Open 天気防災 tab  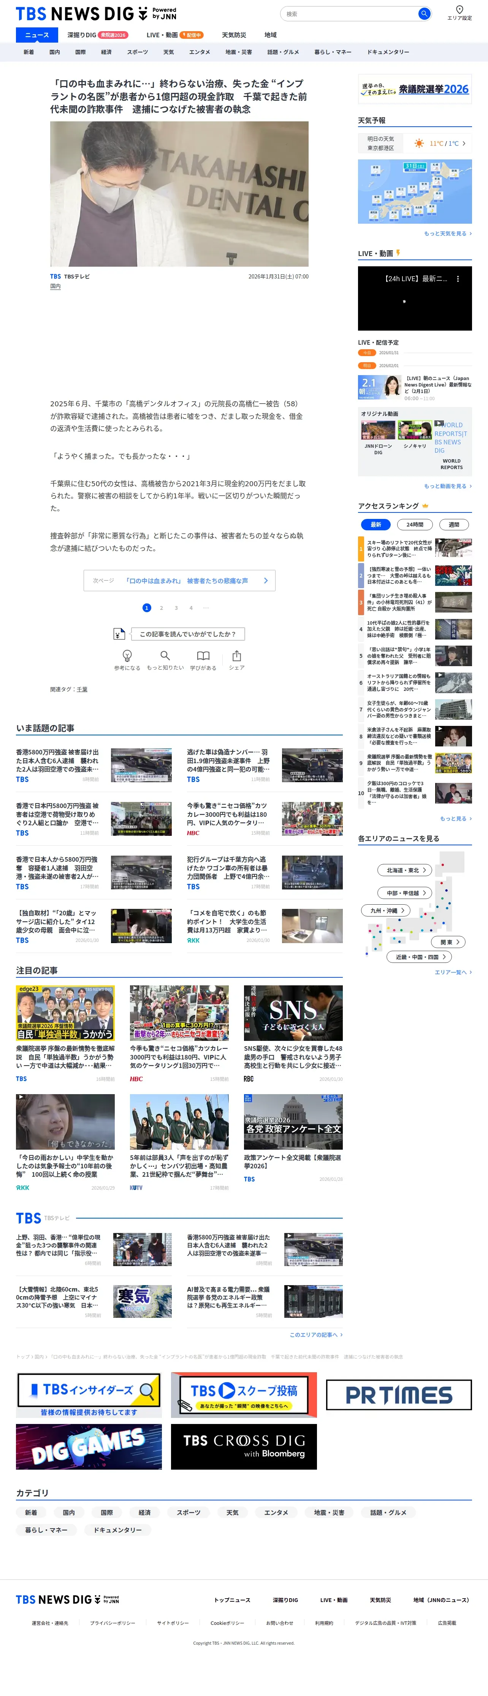(233, 35)
